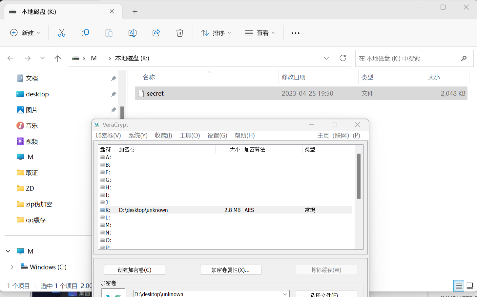Sort files by 修改日期 column header
Image resolution: width=477 pixels, height=297 pixels.
[294, 77]
